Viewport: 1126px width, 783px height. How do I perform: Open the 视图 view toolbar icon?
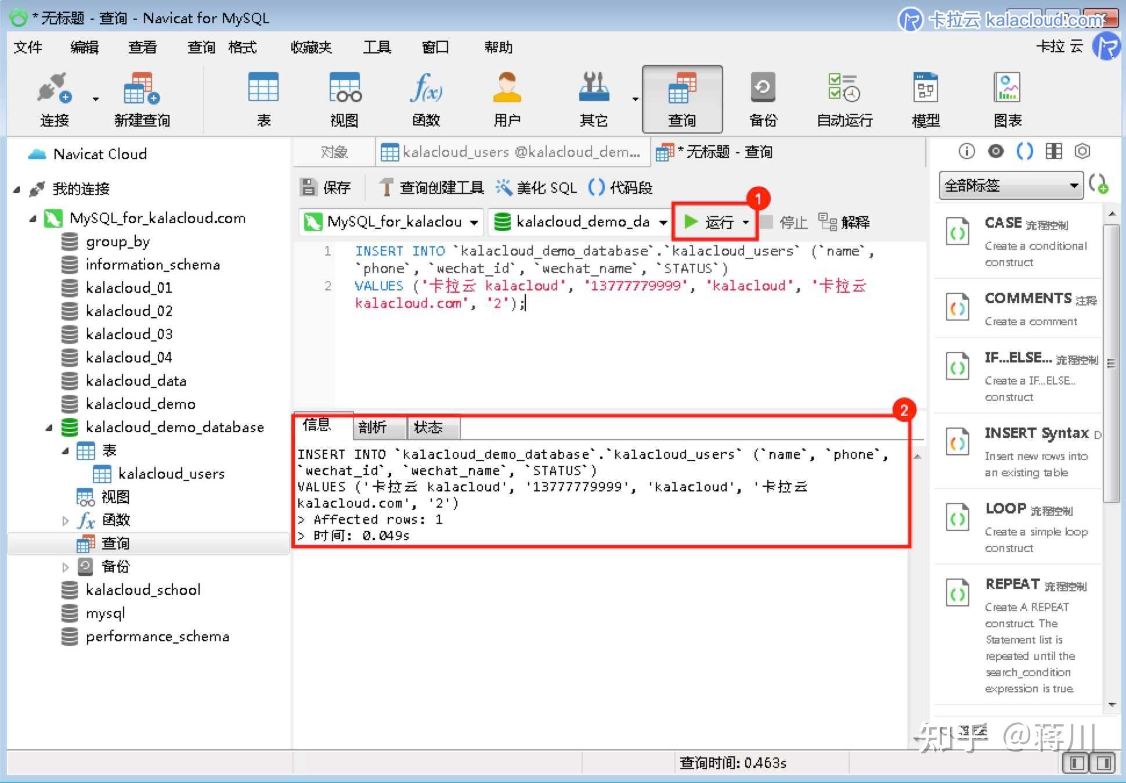click(344, 88)
